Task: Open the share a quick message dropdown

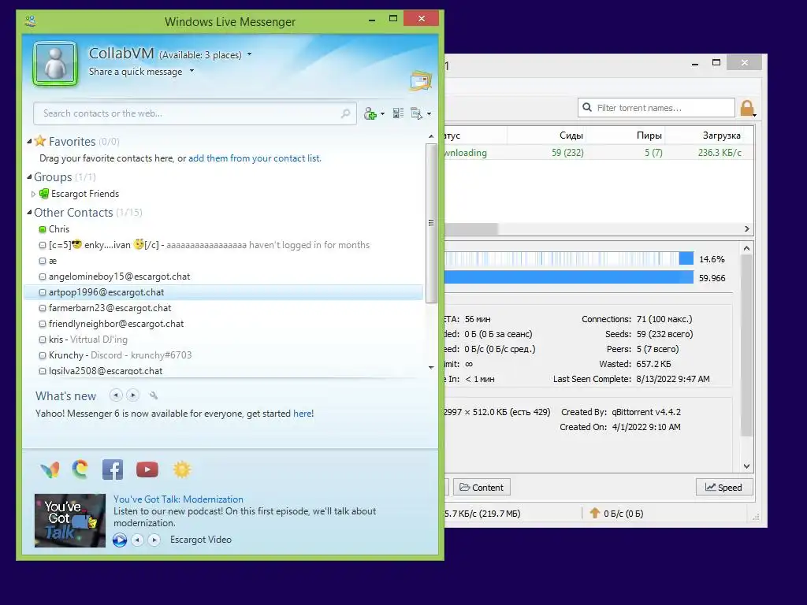Action: coord(192,71)
